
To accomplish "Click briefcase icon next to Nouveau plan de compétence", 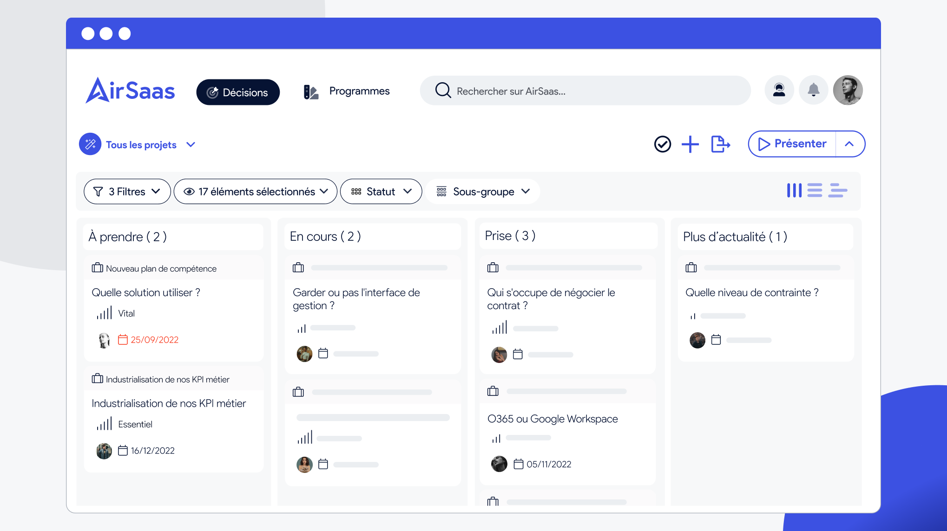I will pos(98,268).
